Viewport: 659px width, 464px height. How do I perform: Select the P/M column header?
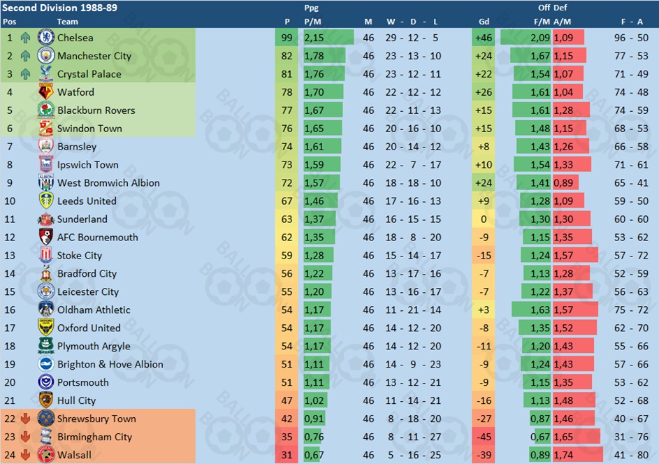[312, 22]
